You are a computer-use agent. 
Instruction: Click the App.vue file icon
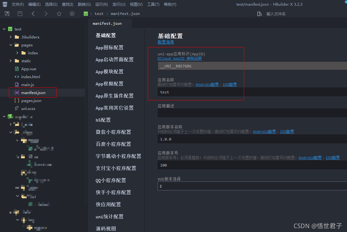pos(17,69)
